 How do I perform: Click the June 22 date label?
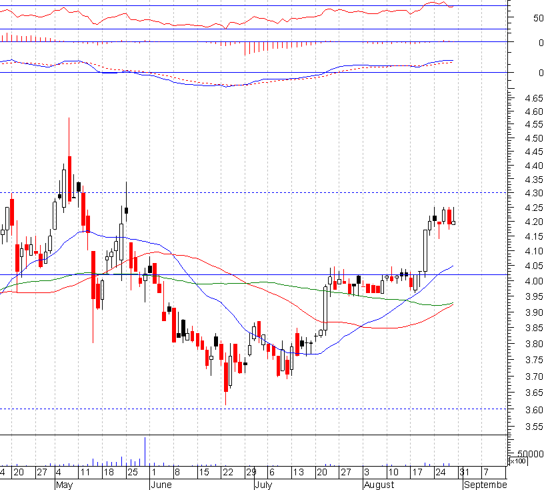(x=228, y=473)
